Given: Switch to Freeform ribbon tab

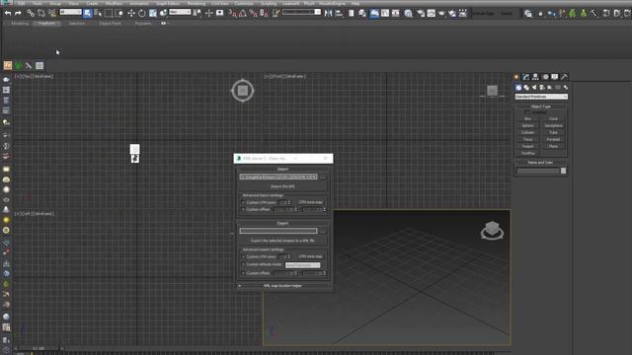Looking at the screenshot, I should (x=46, y=24).
